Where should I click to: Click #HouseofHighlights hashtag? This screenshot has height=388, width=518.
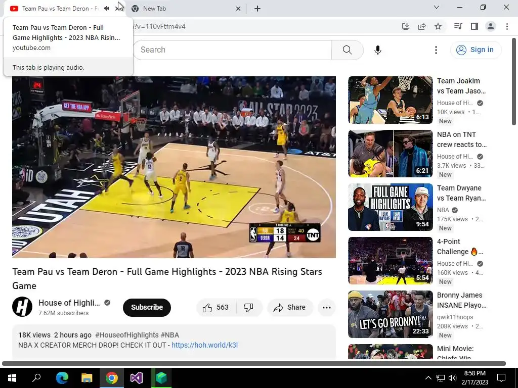click(127, 335)
